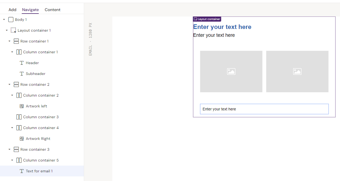Collapse Row container 3 arrow
Screen dimensions: 340x181
(x=9, y=149)
